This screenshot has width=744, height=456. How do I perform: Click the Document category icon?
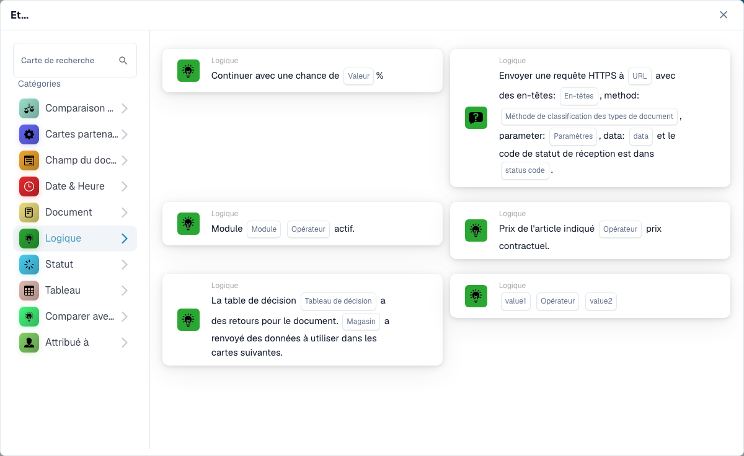point(29,213)
